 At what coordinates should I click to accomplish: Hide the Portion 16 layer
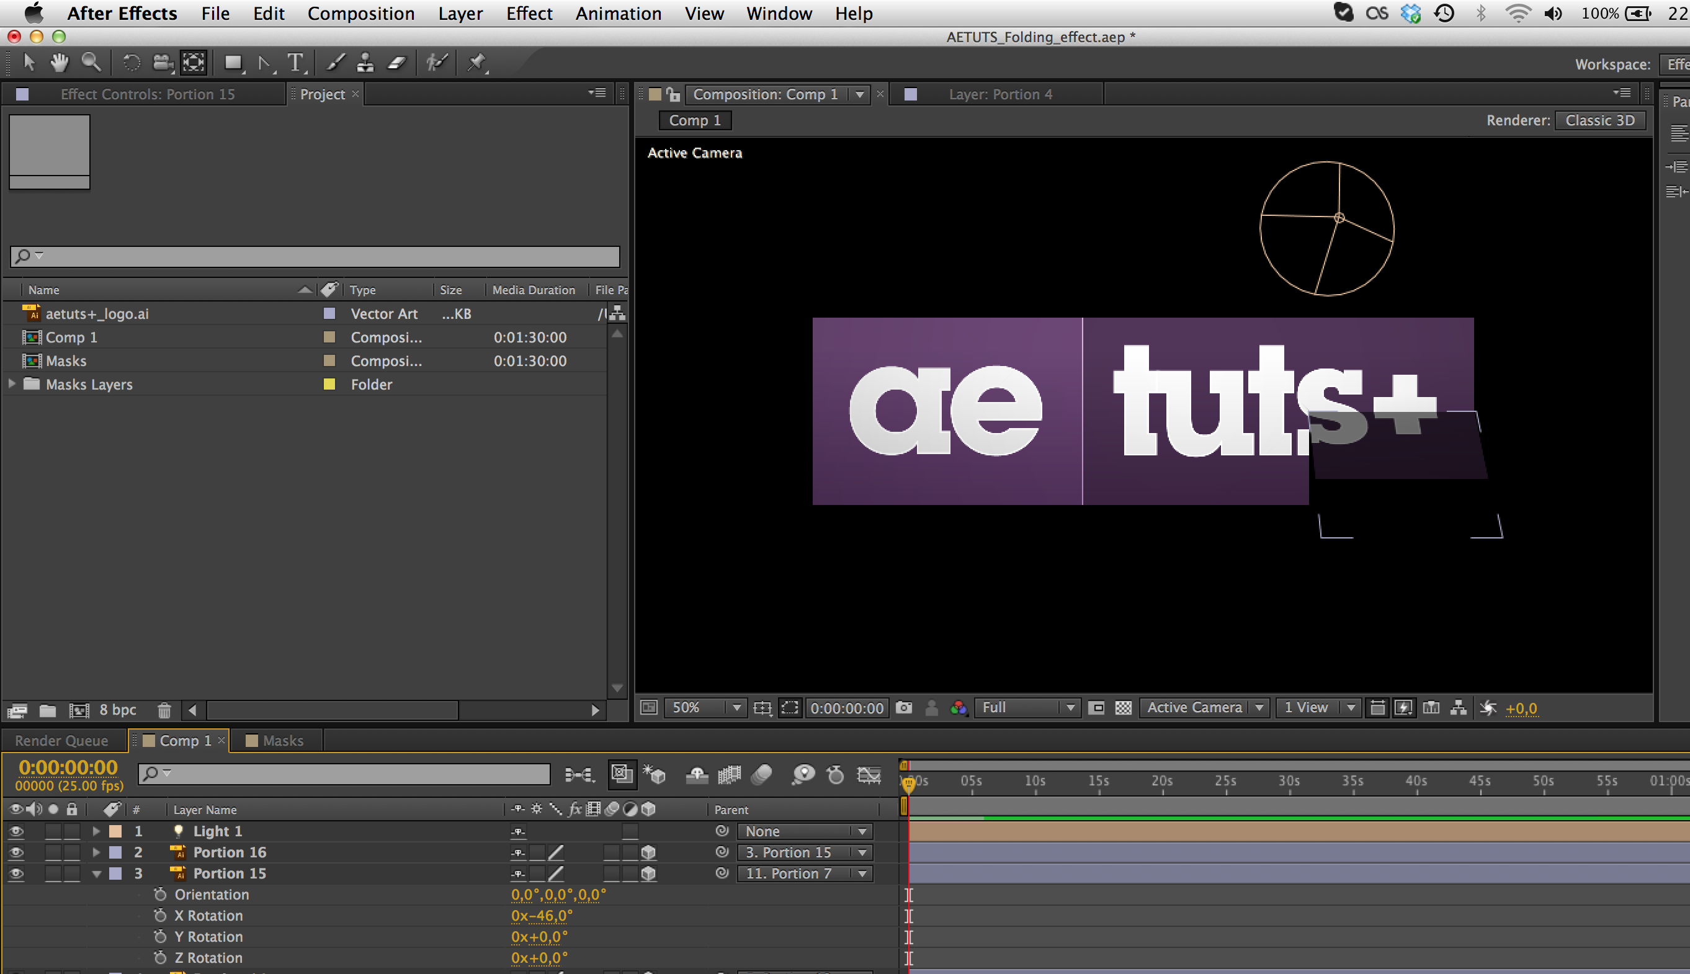pos(16,852)
